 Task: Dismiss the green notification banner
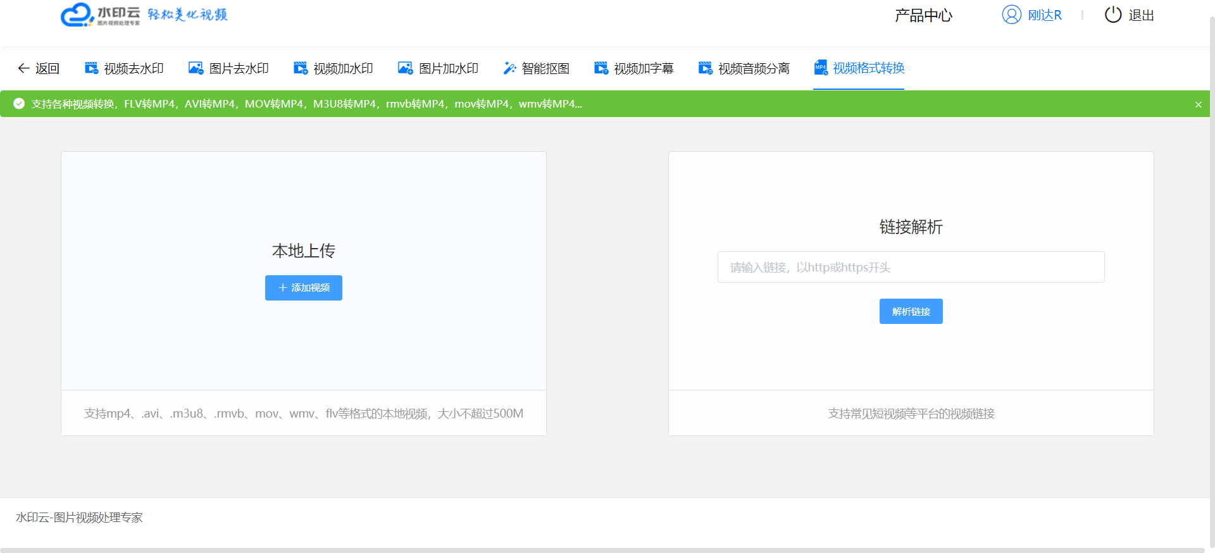click(1198, 104)
